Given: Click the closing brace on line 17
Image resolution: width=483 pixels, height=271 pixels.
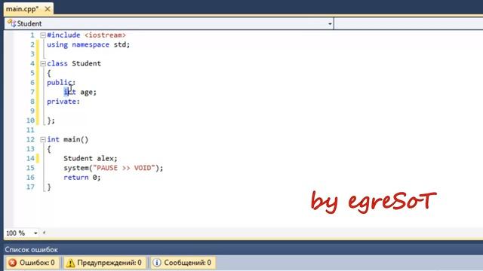Looking at the screenshot, I should point(49,187).
